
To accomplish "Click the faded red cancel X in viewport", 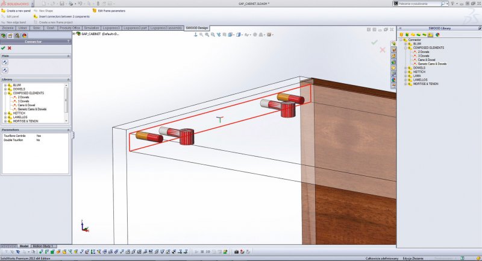I will [x=382, y=50].
